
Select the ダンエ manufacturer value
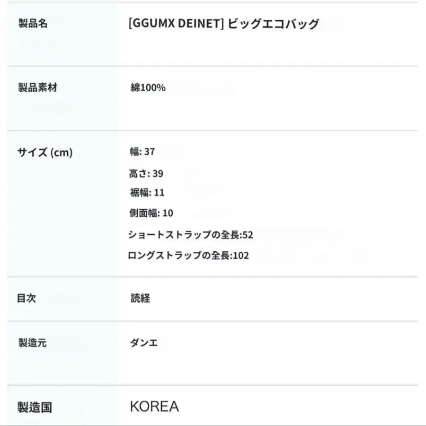(x=144, y=343)
